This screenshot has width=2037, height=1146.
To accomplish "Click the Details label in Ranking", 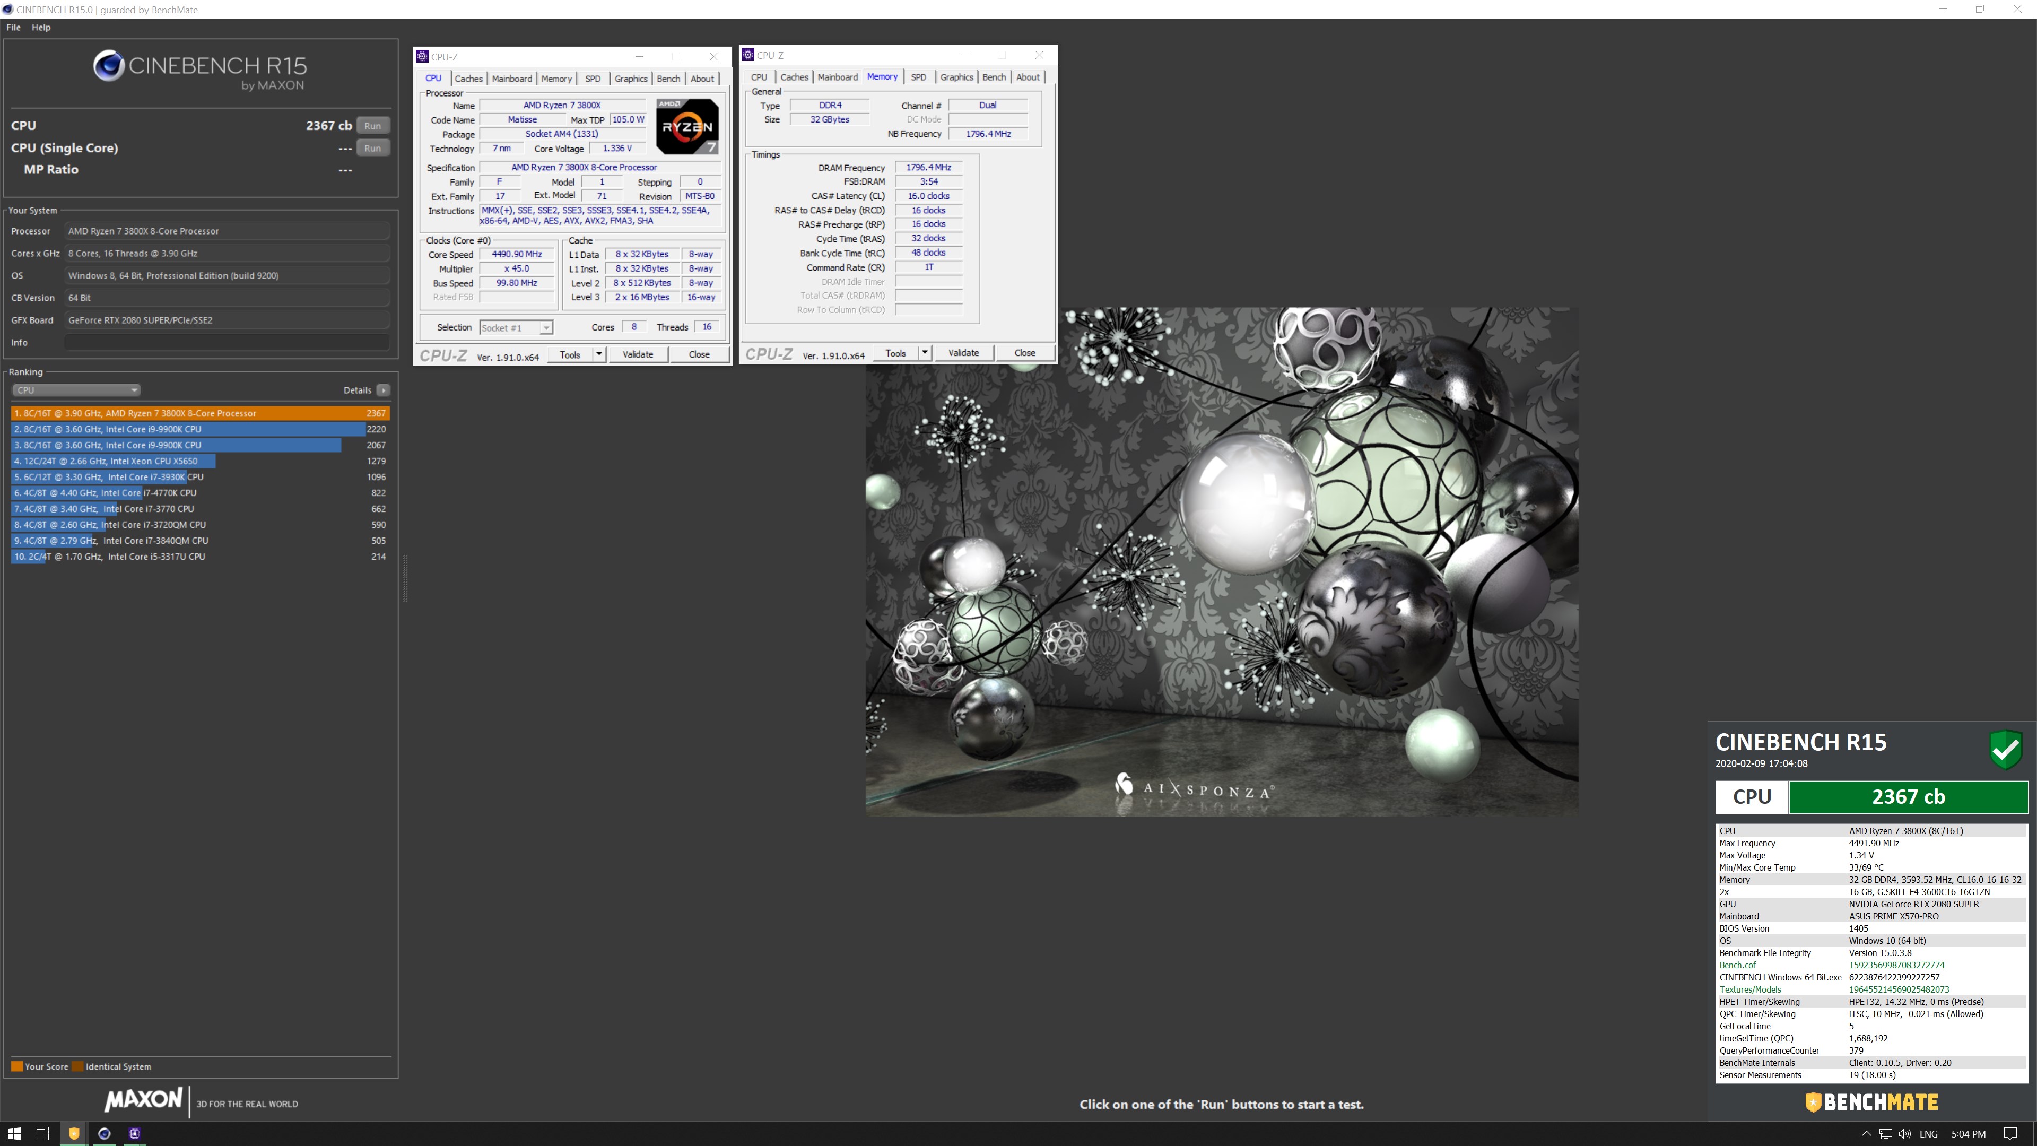I will coord(358,390).
